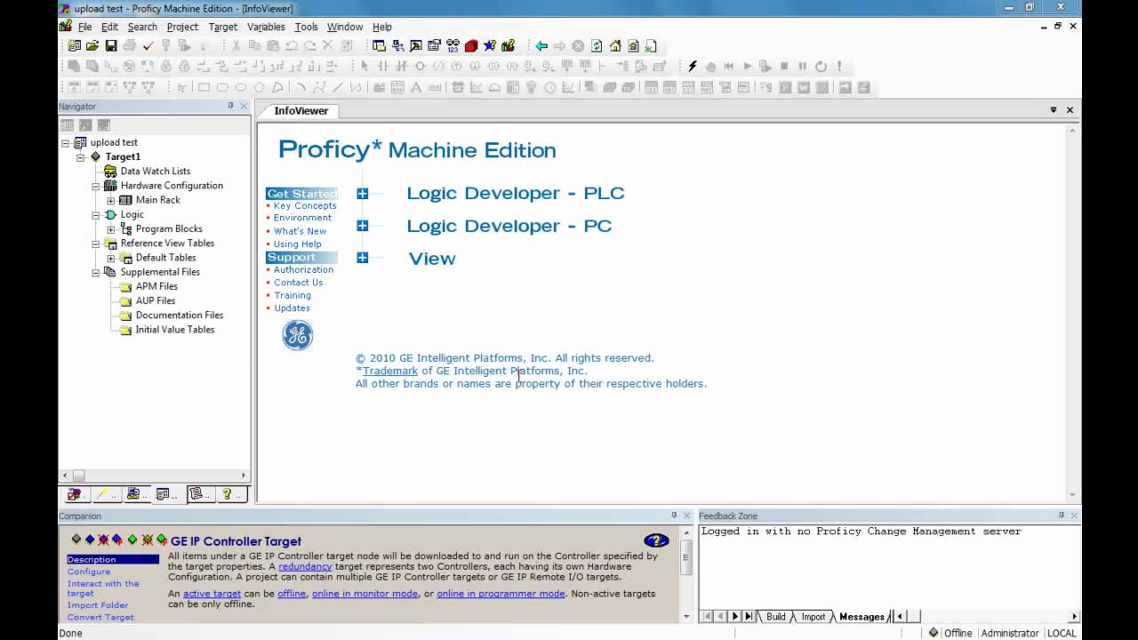
Task: Collapse the Hardware Configuration node
Action: tap(96, 186)
